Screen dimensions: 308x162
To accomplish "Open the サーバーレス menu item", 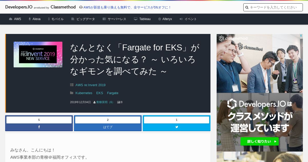I will 117,19.
